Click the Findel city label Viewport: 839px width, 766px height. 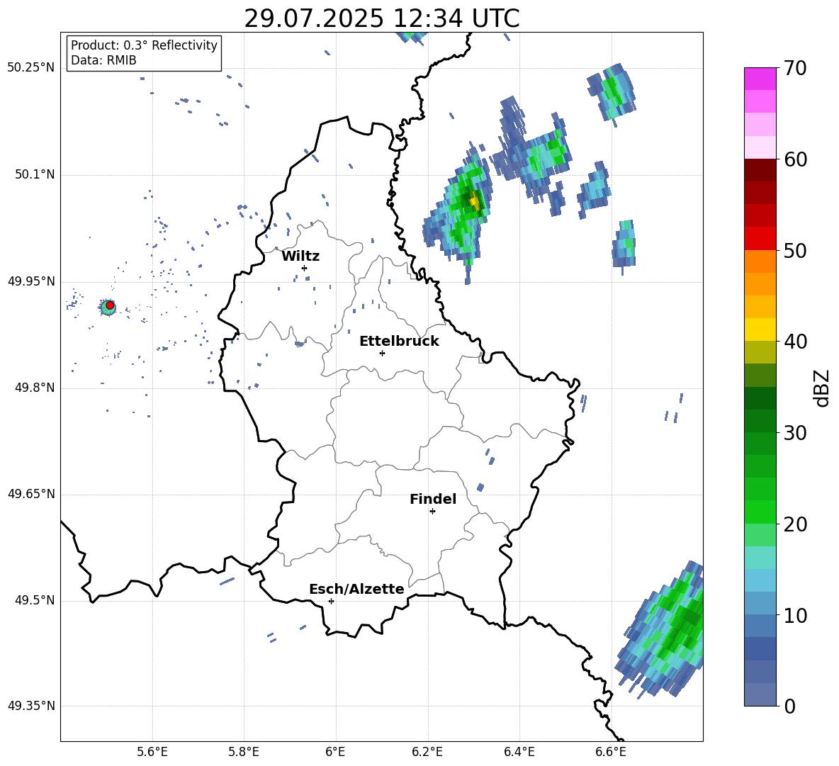[x=433, y=499]
